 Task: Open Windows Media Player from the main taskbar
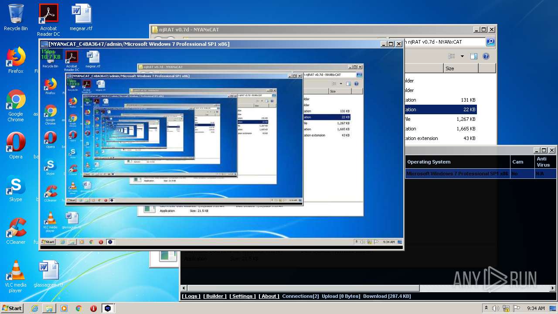(64, 308)
